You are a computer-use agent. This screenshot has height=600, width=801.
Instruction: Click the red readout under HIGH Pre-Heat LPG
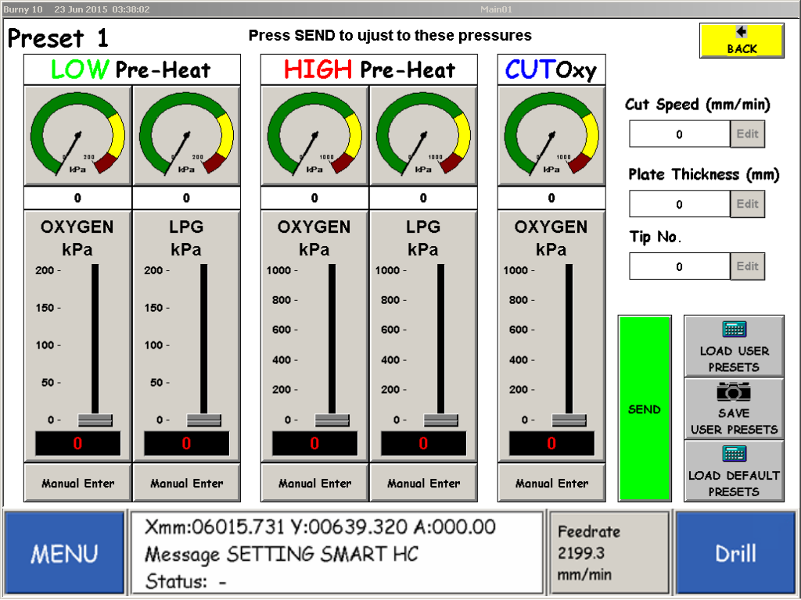[x=423, y=444]
